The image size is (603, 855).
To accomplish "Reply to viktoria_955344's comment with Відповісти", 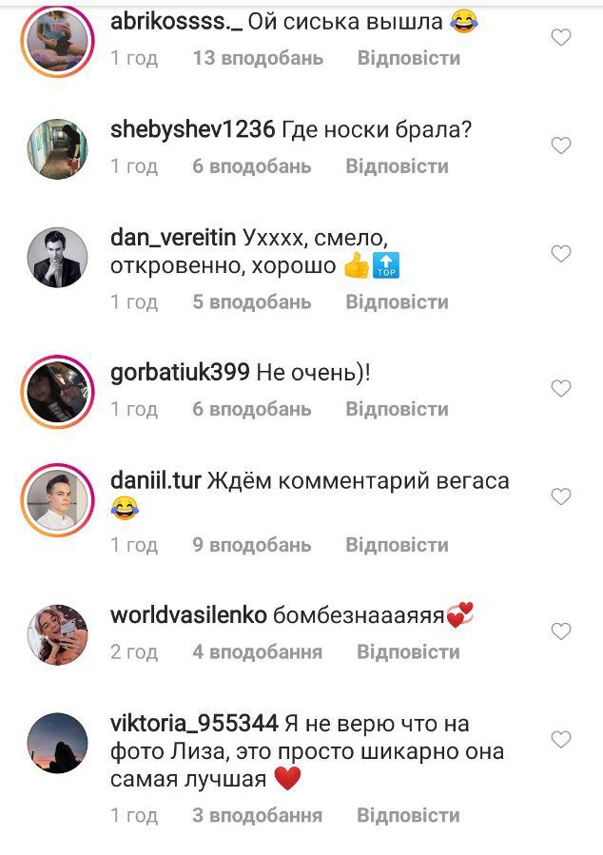I will (x=408, y=815).
